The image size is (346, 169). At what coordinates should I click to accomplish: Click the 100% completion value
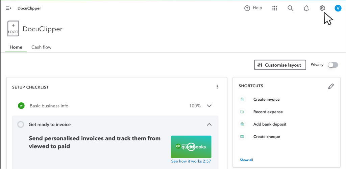point(195,106)
